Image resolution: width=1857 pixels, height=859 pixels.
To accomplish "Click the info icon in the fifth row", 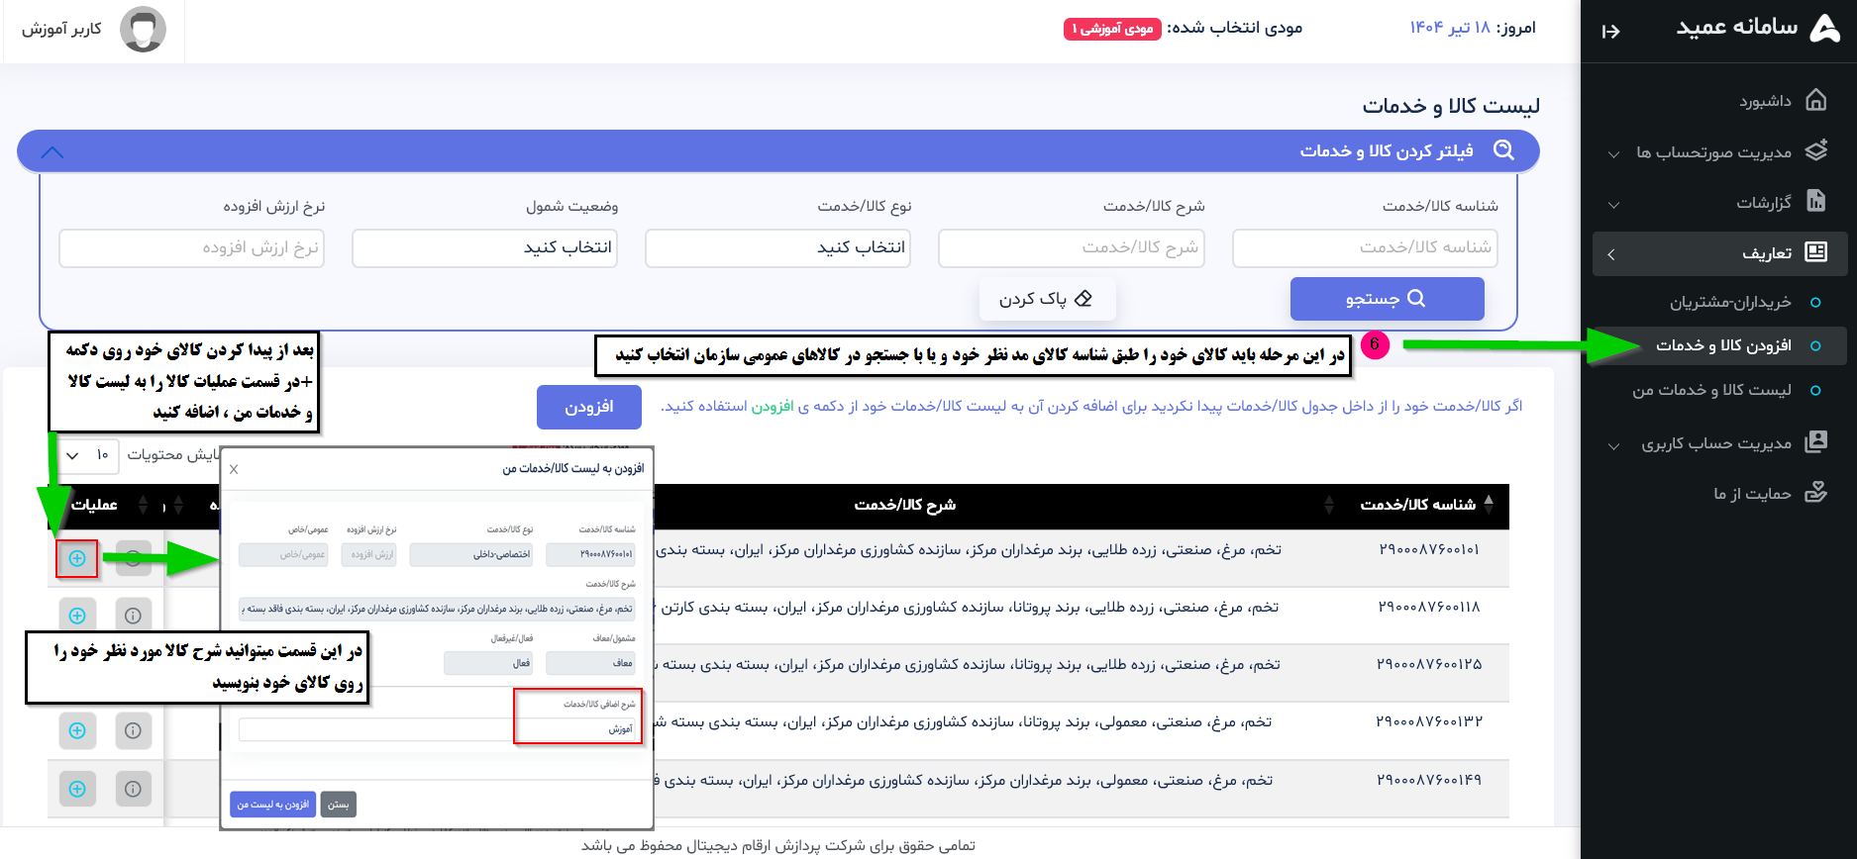I will pyautogui.click(x=133, y=789).
